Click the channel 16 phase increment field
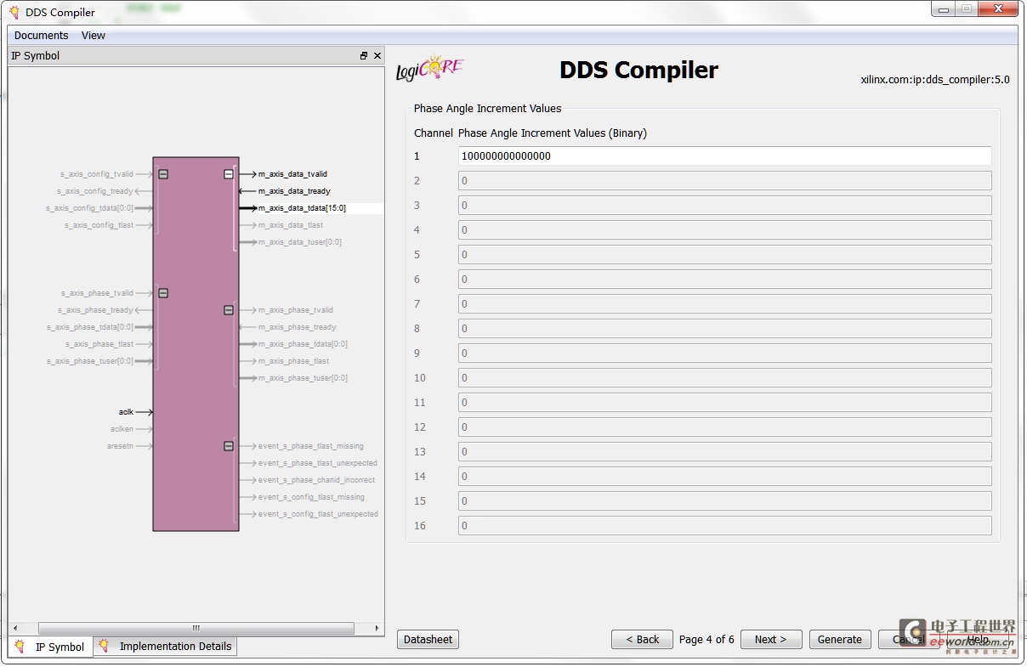 [x=724, y=526]
